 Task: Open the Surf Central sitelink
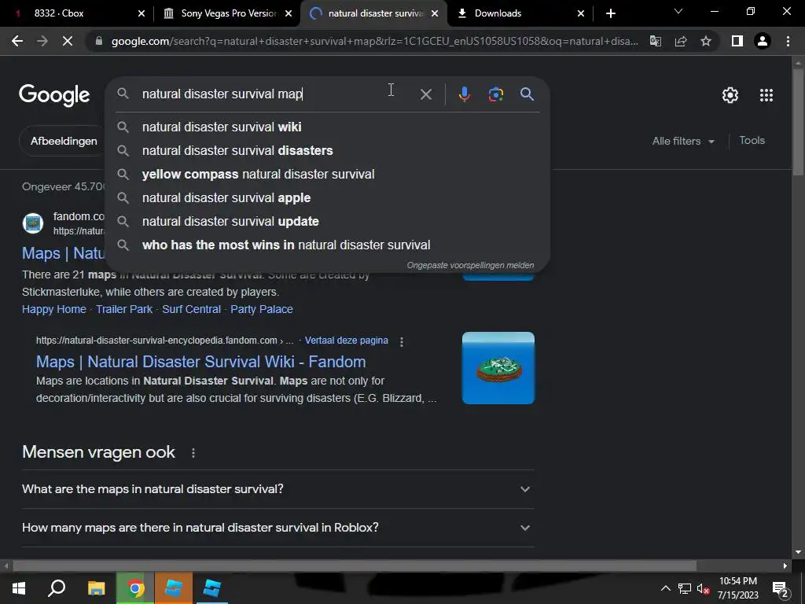pos(192,309)
